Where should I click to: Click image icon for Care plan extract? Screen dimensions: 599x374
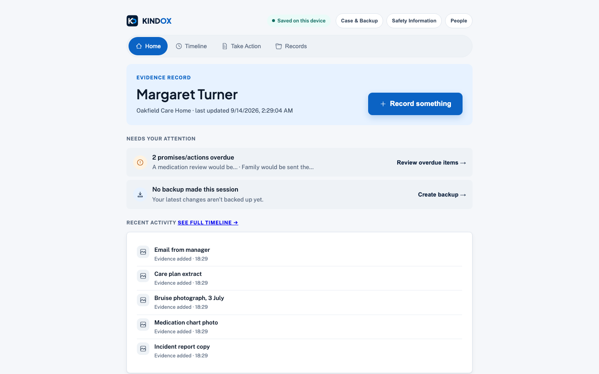[x=143, y=276]
